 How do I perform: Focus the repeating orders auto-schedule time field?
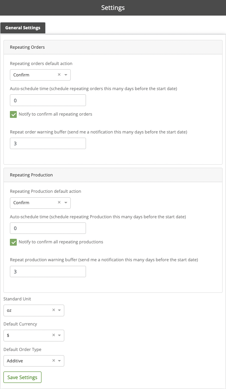48,100
